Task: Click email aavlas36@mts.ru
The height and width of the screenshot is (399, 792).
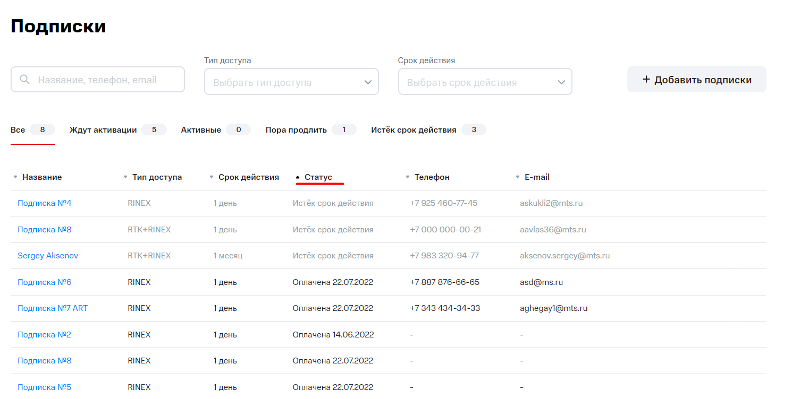Action: point(553,230)
